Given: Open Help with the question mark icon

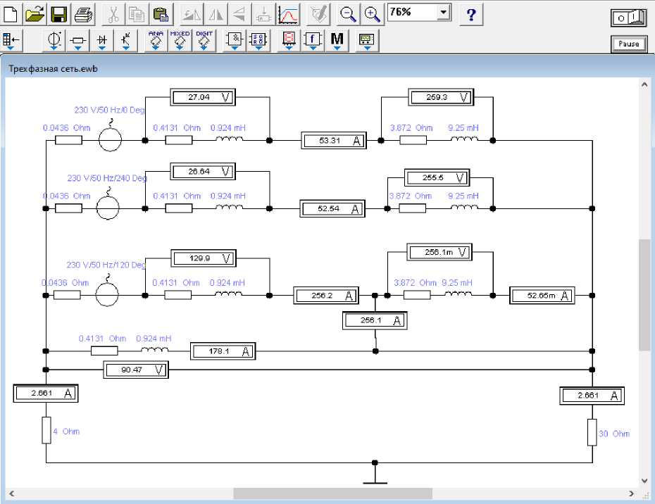Looking at the screenshot, I should pyautogui.click(x=471, y=13).
